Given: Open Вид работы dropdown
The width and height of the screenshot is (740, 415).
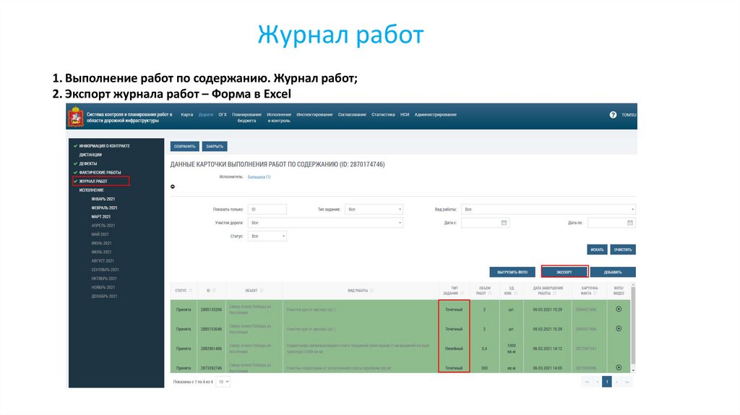Looking at the screenshot, I should [548, 209].
